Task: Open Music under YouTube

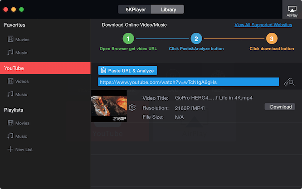Action: (x=17, y=94)
